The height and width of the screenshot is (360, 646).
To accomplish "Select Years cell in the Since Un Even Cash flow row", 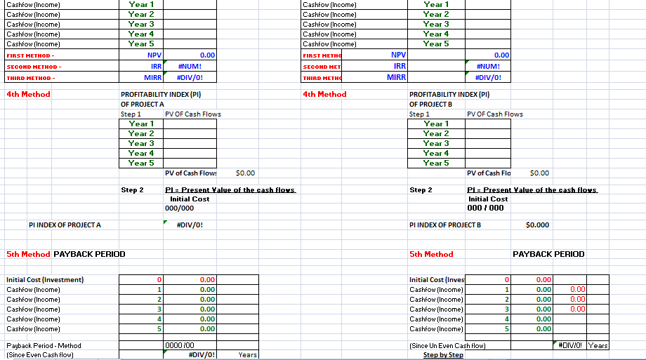I will click(598, 345).
